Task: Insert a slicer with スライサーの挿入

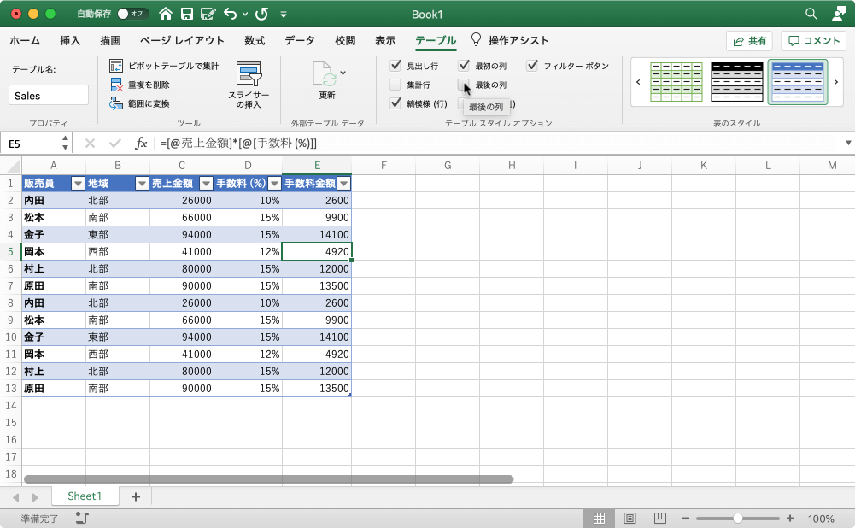Action: click(248, 82)
